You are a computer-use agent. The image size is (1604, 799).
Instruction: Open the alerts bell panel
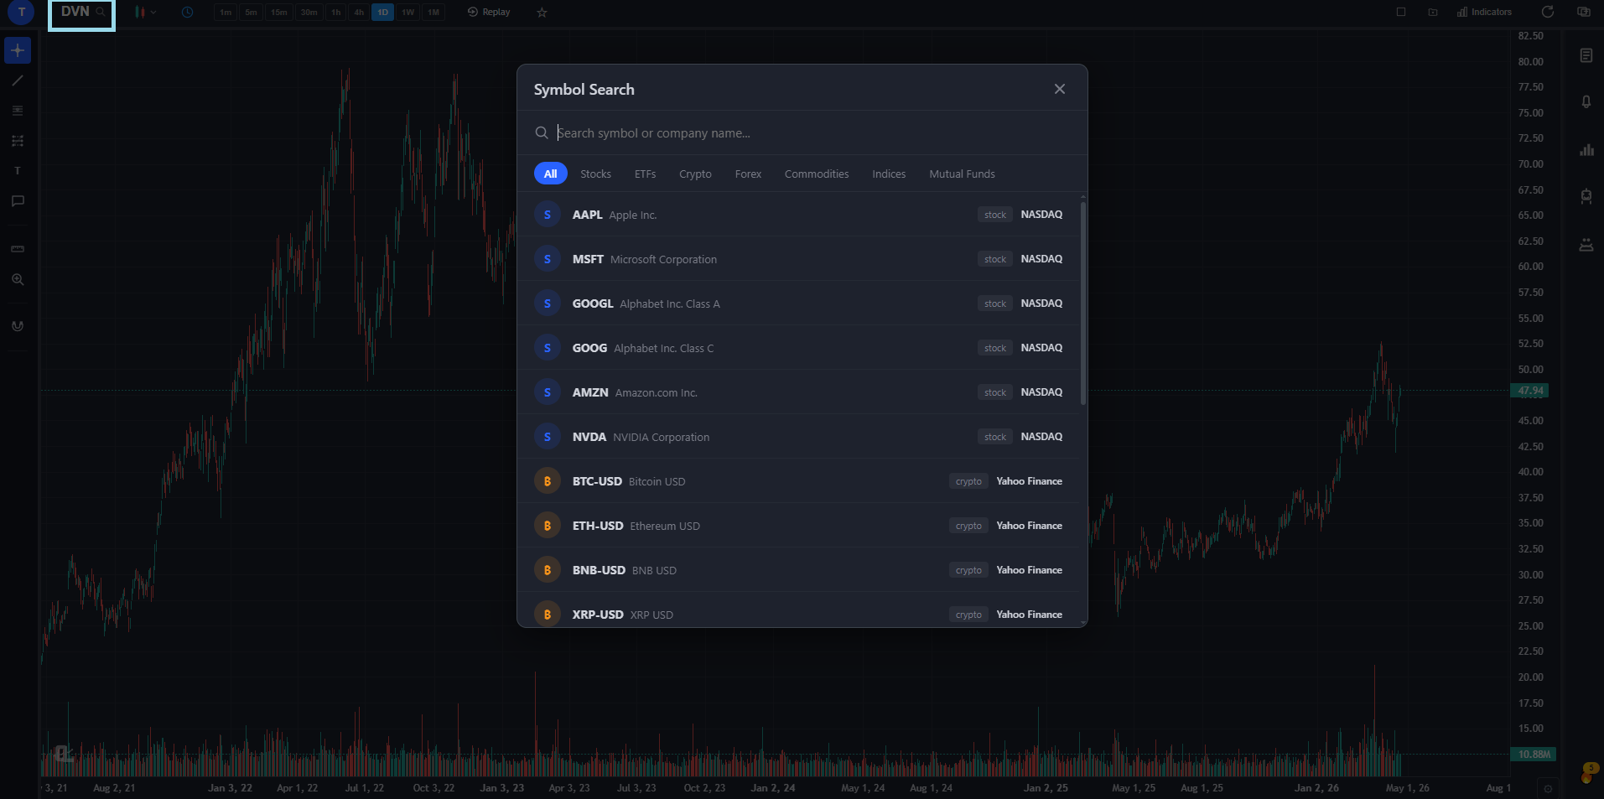point(1586,101)
